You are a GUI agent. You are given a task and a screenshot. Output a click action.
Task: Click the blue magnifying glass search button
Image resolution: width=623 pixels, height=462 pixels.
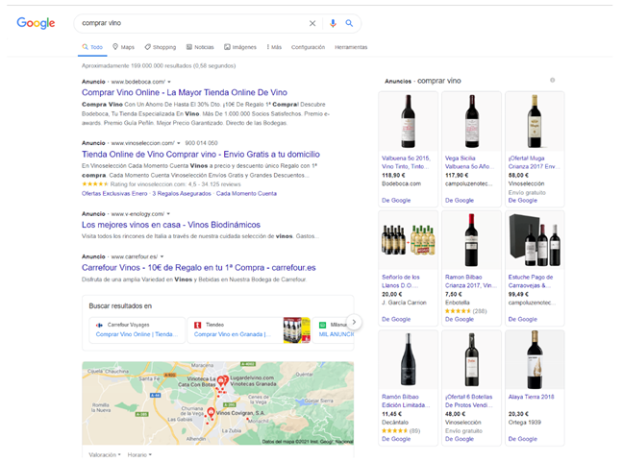(349, 23)
